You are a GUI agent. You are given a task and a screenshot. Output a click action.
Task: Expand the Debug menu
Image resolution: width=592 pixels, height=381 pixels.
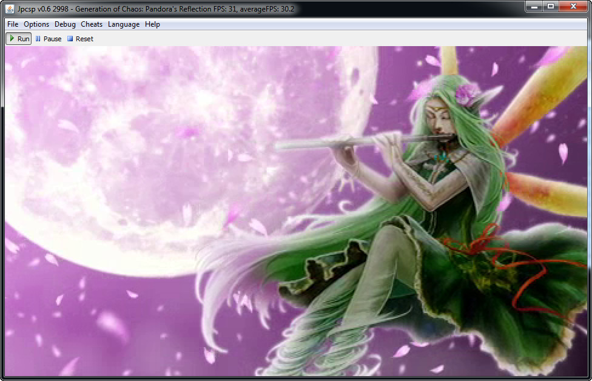click(x=65, y=24)
